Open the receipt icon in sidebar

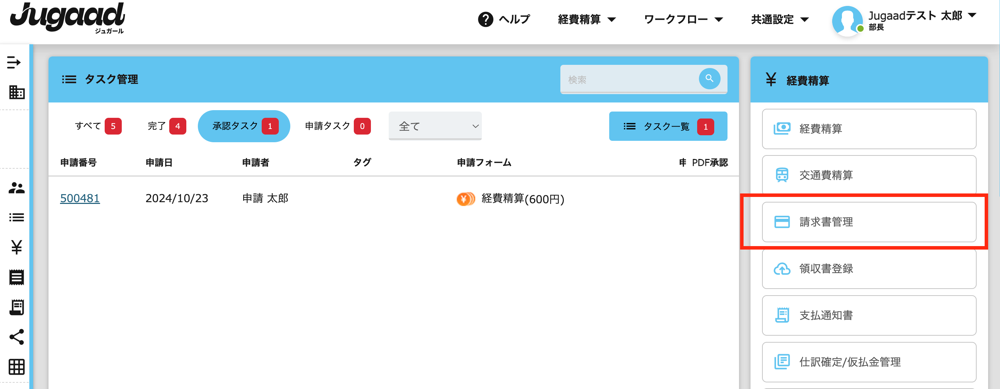(17, 277)
